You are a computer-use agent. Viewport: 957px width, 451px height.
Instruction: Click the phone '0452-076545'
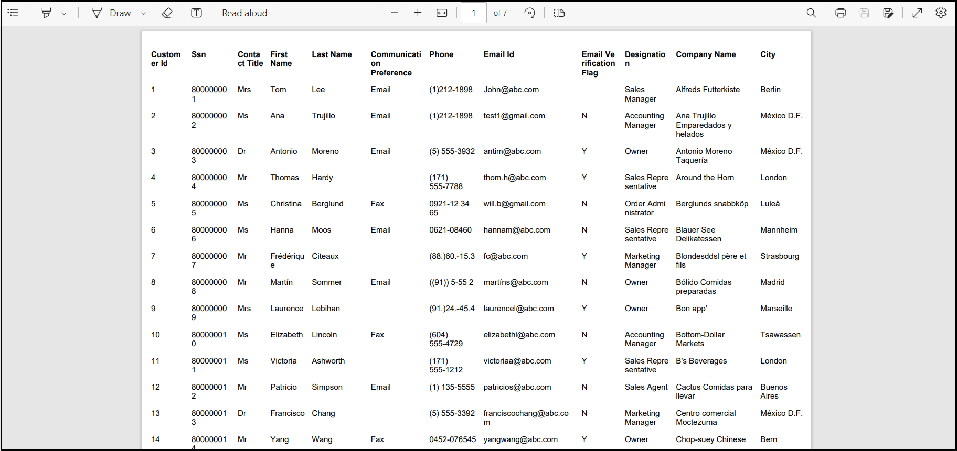point(452,439)
